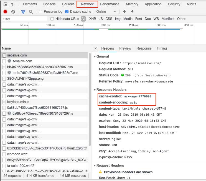Open the Preview tab in details
This screenshot has height=181, width=206.
[x=125, y=48]
